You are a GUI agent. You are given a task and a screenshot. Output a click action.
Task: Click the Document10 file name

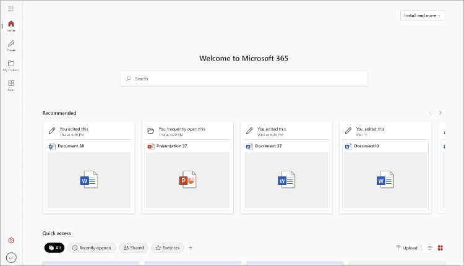[x=366, y=146]
